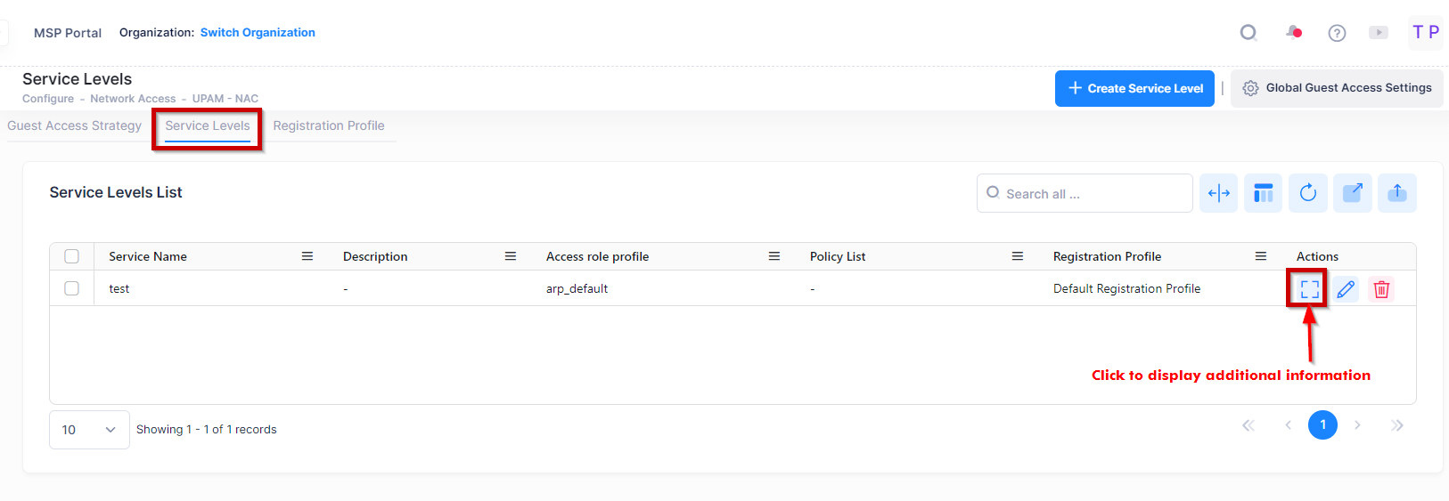1449x501 pixels.
Task: Open the help question mark icon
Action: pos(1337,33)
